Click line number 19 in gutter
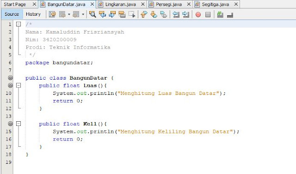This screenshot has width=296, height=174. click(8, 162)
